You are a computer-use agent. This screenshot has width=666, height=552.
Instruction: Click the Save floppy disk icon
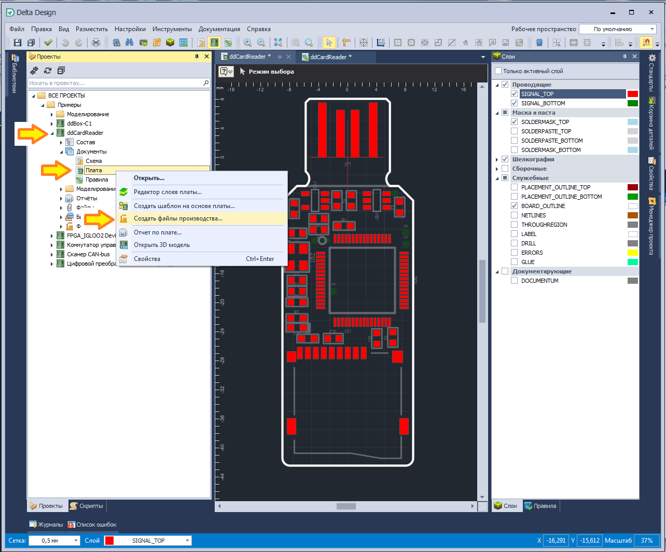tap(18, 43)
